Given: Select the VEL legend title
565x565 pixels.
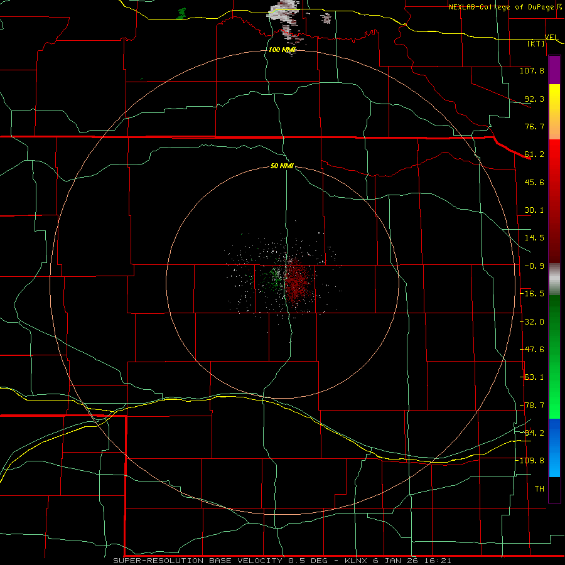Looking at the screenshot, I should click(x=551, y=37).
